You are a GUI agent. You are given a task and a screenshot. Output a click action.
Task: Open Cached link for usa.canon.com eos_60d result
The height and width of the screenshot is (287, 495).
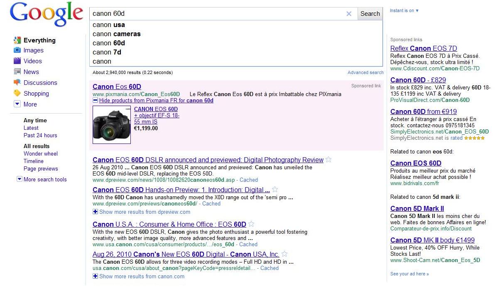click(x=248, y=244)
